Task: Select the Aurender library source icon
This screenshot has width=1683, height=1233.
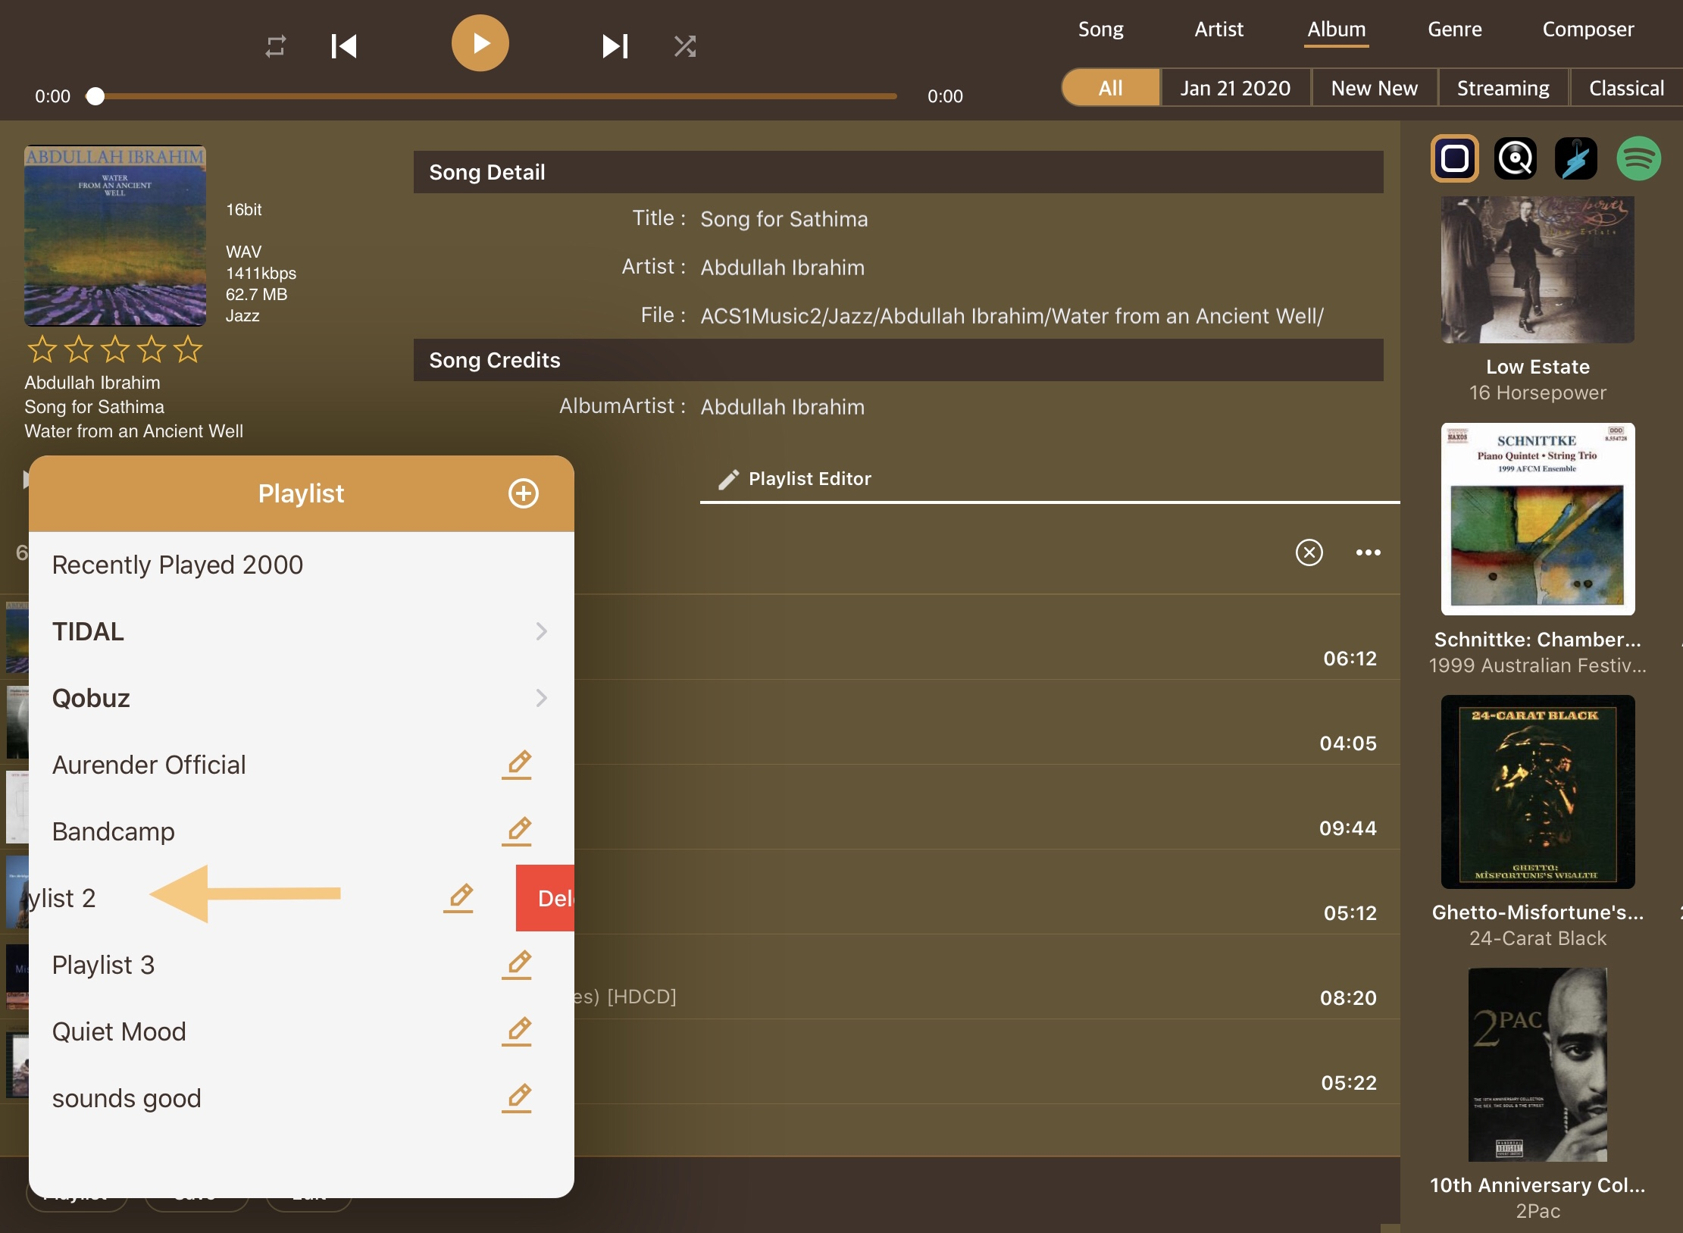Action: (1454, 158)
